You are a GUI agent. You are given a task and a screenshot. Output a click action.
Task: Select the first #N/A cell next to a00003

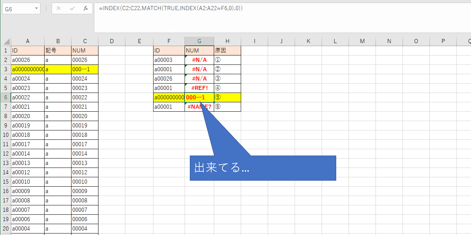tap(199, 60)
